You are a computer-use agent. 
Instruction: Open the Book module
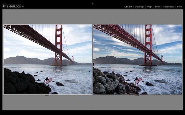coord(157,7)
